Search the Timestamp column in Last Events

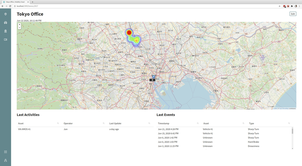(x=198, y=123)
